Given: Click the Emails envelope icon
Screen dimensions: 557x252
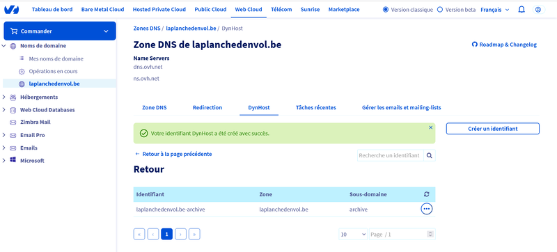Looking at the screenshot, I should (x=13, y=148).
